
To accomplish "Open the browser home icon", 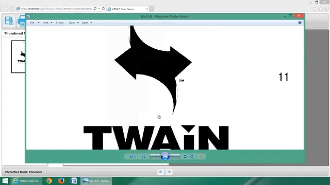I will click(x=315, y=9).
